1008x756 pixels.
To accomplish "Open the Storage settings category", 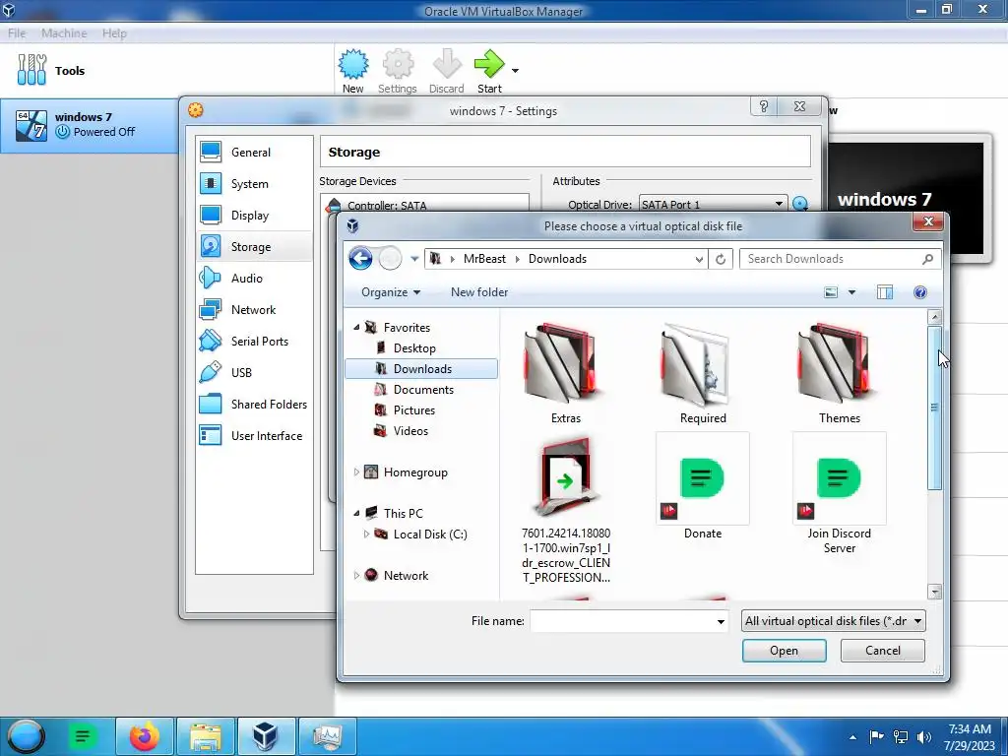I will coord(254,247).
